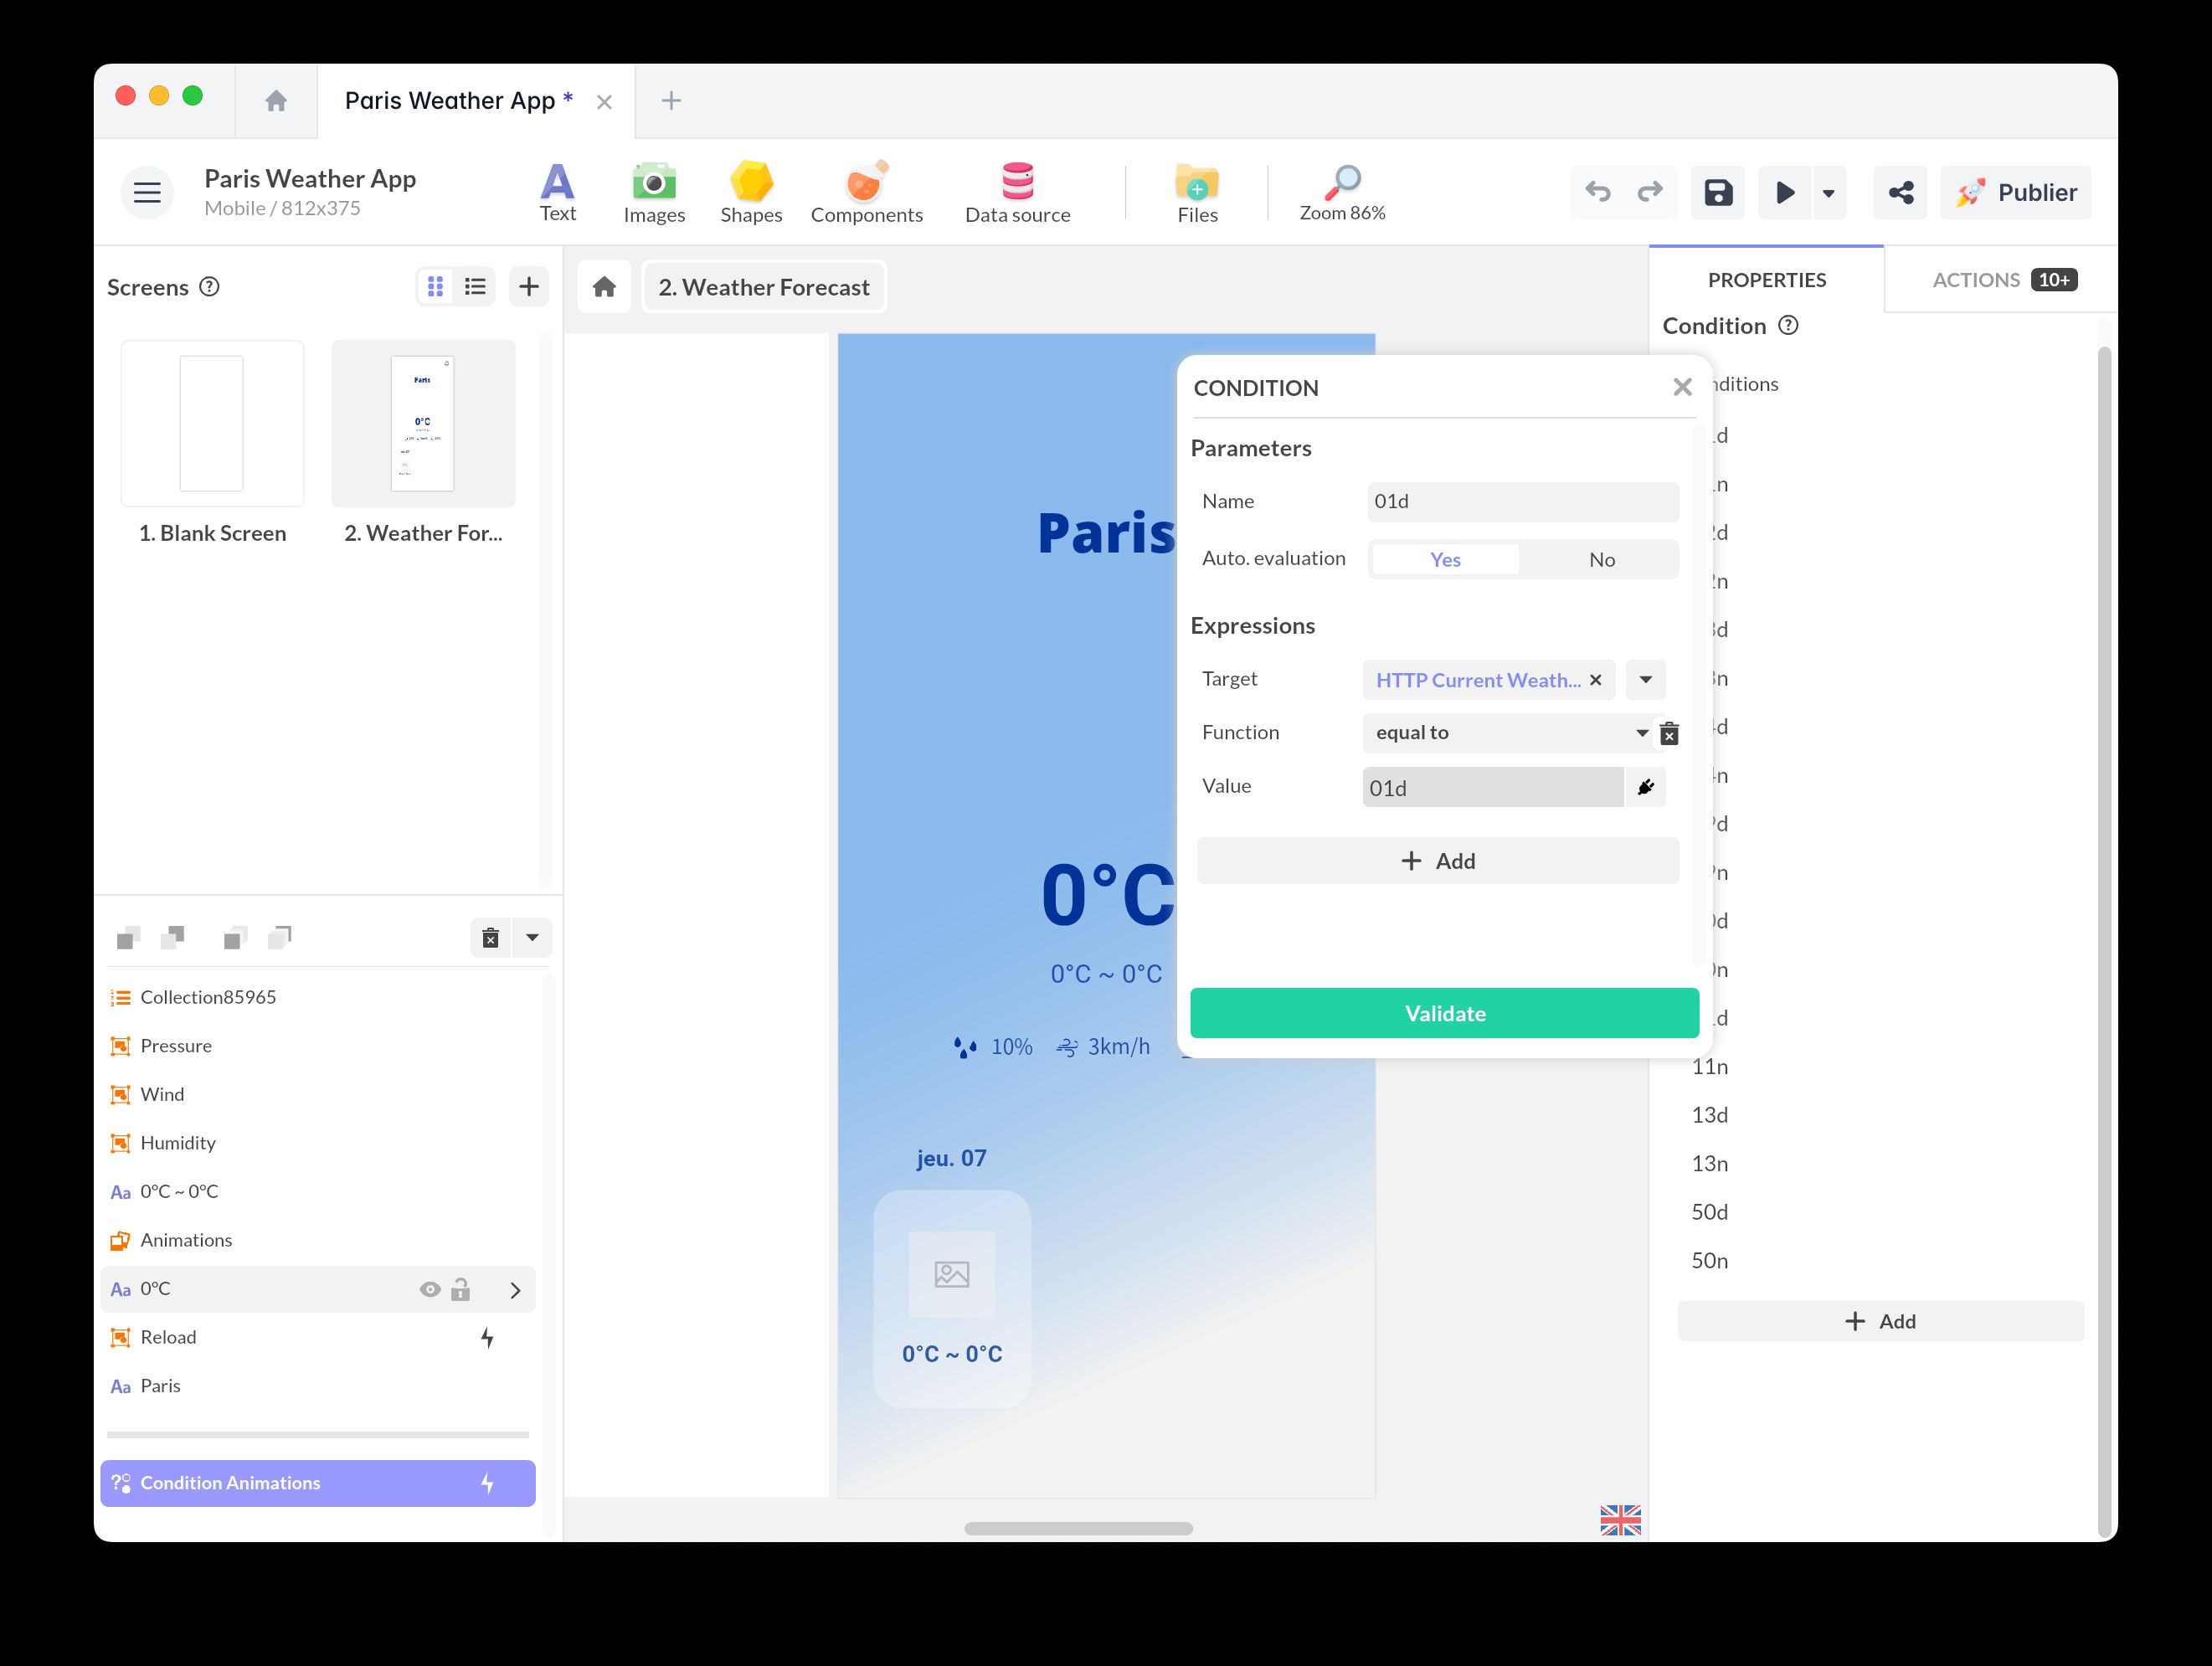The image size is (2212, 1666).
Task: Switch to the ACTIONS tab
Action: [1978, 279]
